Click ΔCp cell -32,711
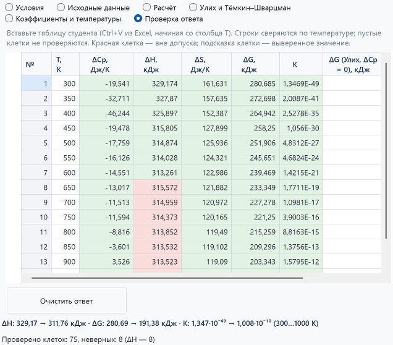Screen dimensions: 393x345 (106, 98)
